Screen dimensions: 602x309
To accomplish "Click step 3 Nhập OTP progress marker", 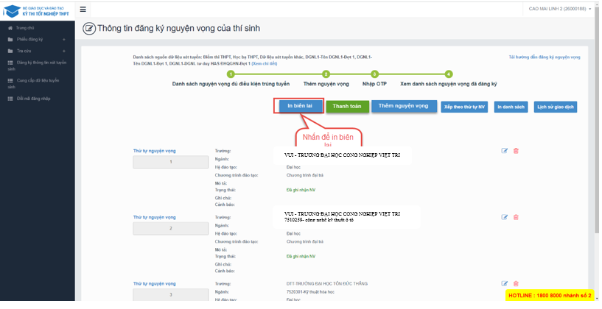I will point(374,74).
